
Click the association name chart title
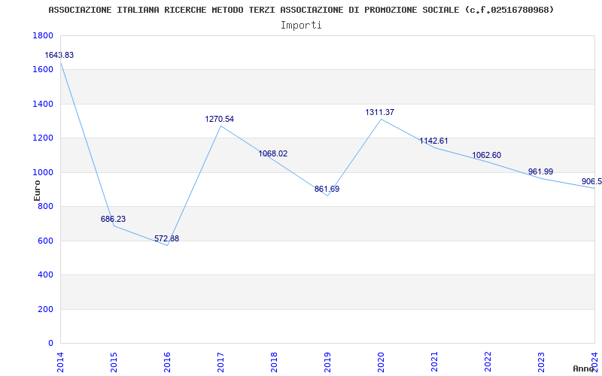coord(302,10)
